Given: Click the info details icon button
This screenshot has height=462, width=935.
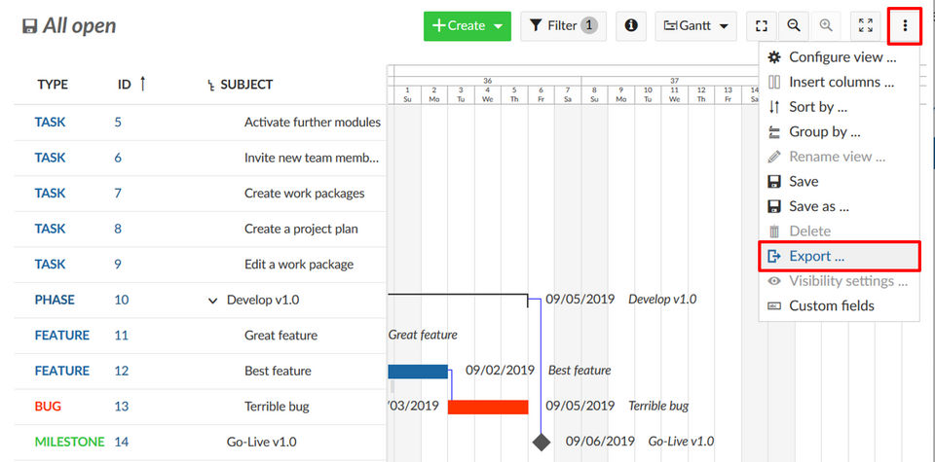Looking at the screenshot, I should pos(631,26).
